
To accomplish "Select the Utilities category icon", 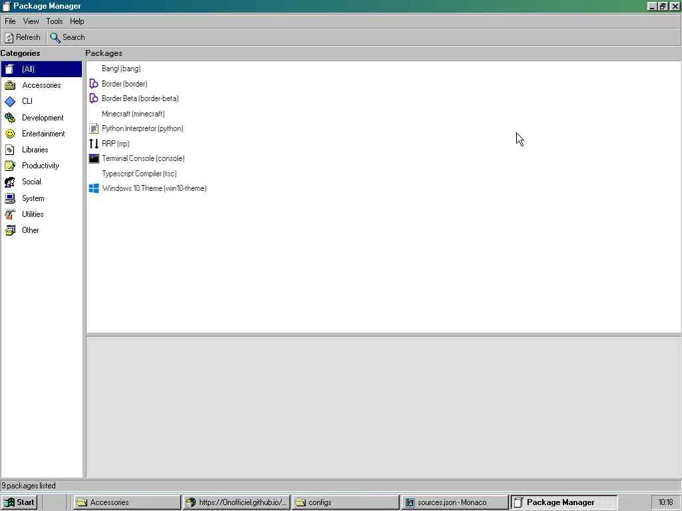I will click(x=9, y=214).
